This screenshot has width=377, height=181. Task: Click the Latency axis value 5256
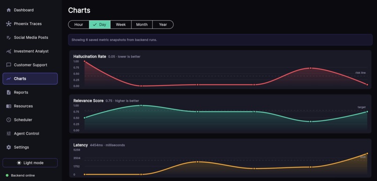coord(77,150)
